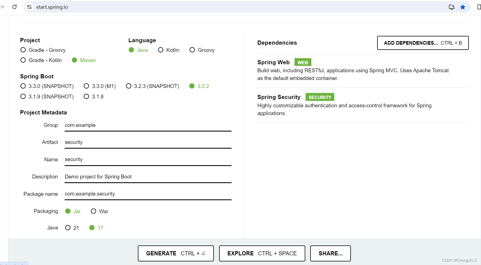The image size is (481, 265).
Task: Select Spring Boot 3.3.0 (SNAPSHOT)
Action: pyautogui.click(x=47, y=86)
